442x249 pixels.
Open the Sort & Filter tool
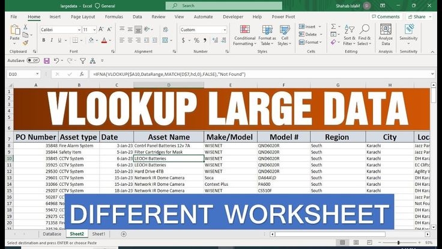coord(349,35)
